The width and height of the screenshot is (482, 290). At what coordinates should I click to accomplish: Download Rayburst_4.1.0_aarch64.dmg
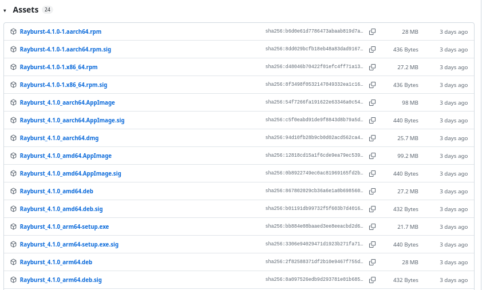click(x=60, y=138)
